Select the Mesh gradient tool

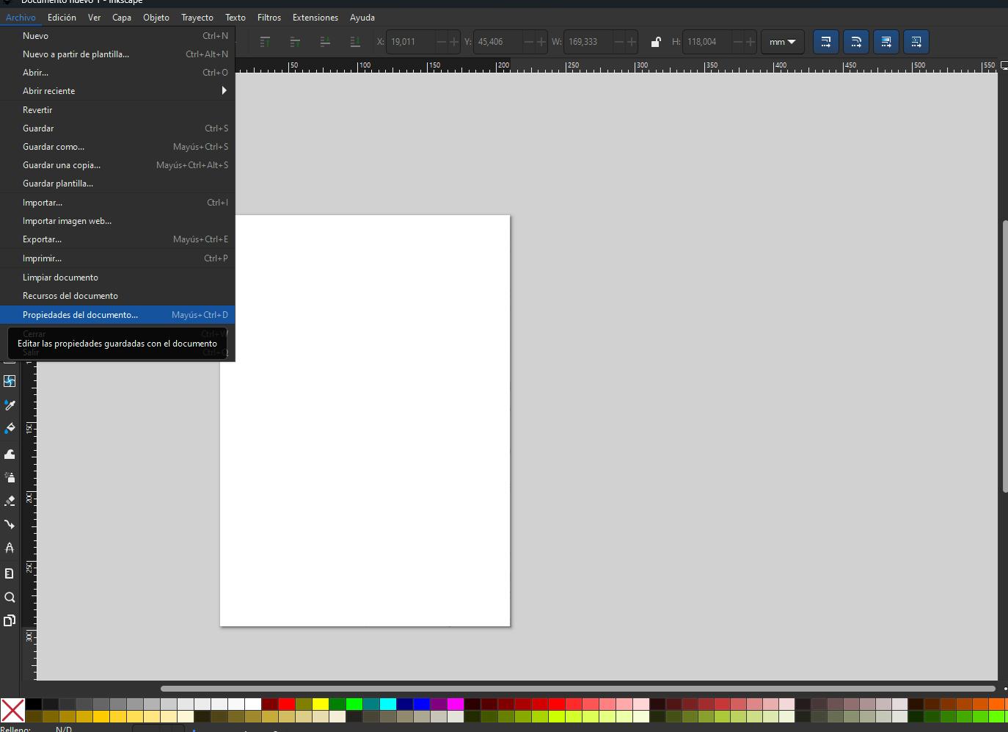pos(10,381)
